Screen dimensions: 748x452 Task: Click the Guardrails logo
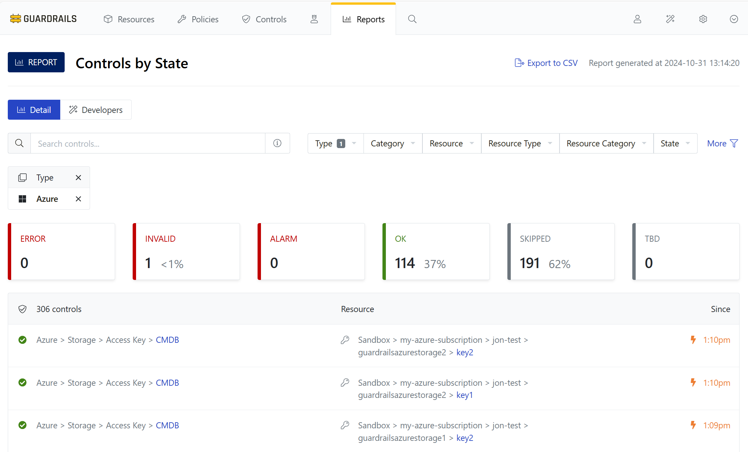[44, 19]
